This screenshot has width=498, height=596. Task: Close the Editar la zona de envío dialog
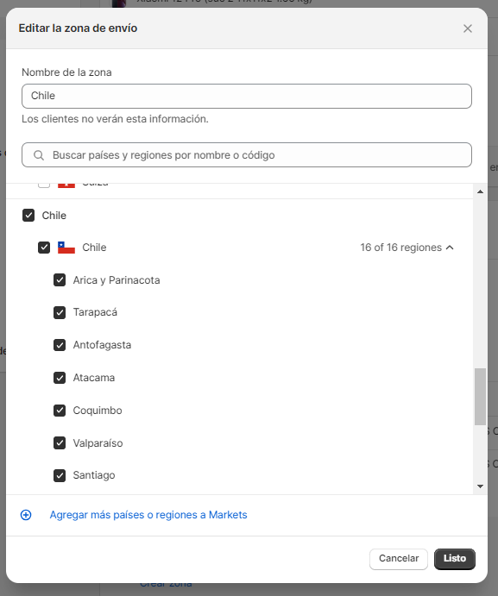[x=468, y=28]
